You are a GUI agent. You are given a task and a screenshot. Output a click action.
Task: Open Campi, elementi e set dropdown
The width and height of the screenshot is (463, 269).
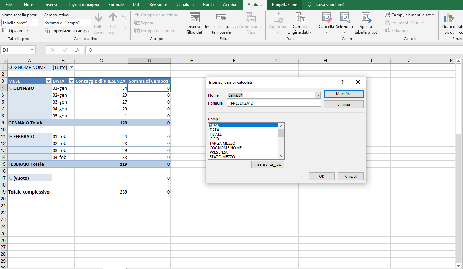pyautogui.click(x=409, y=15)
